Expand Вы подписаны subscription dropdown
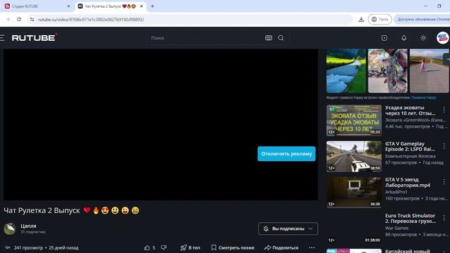The height and width of the screenshot is (253, 450). pyautogui.click(x=288, y=228)
